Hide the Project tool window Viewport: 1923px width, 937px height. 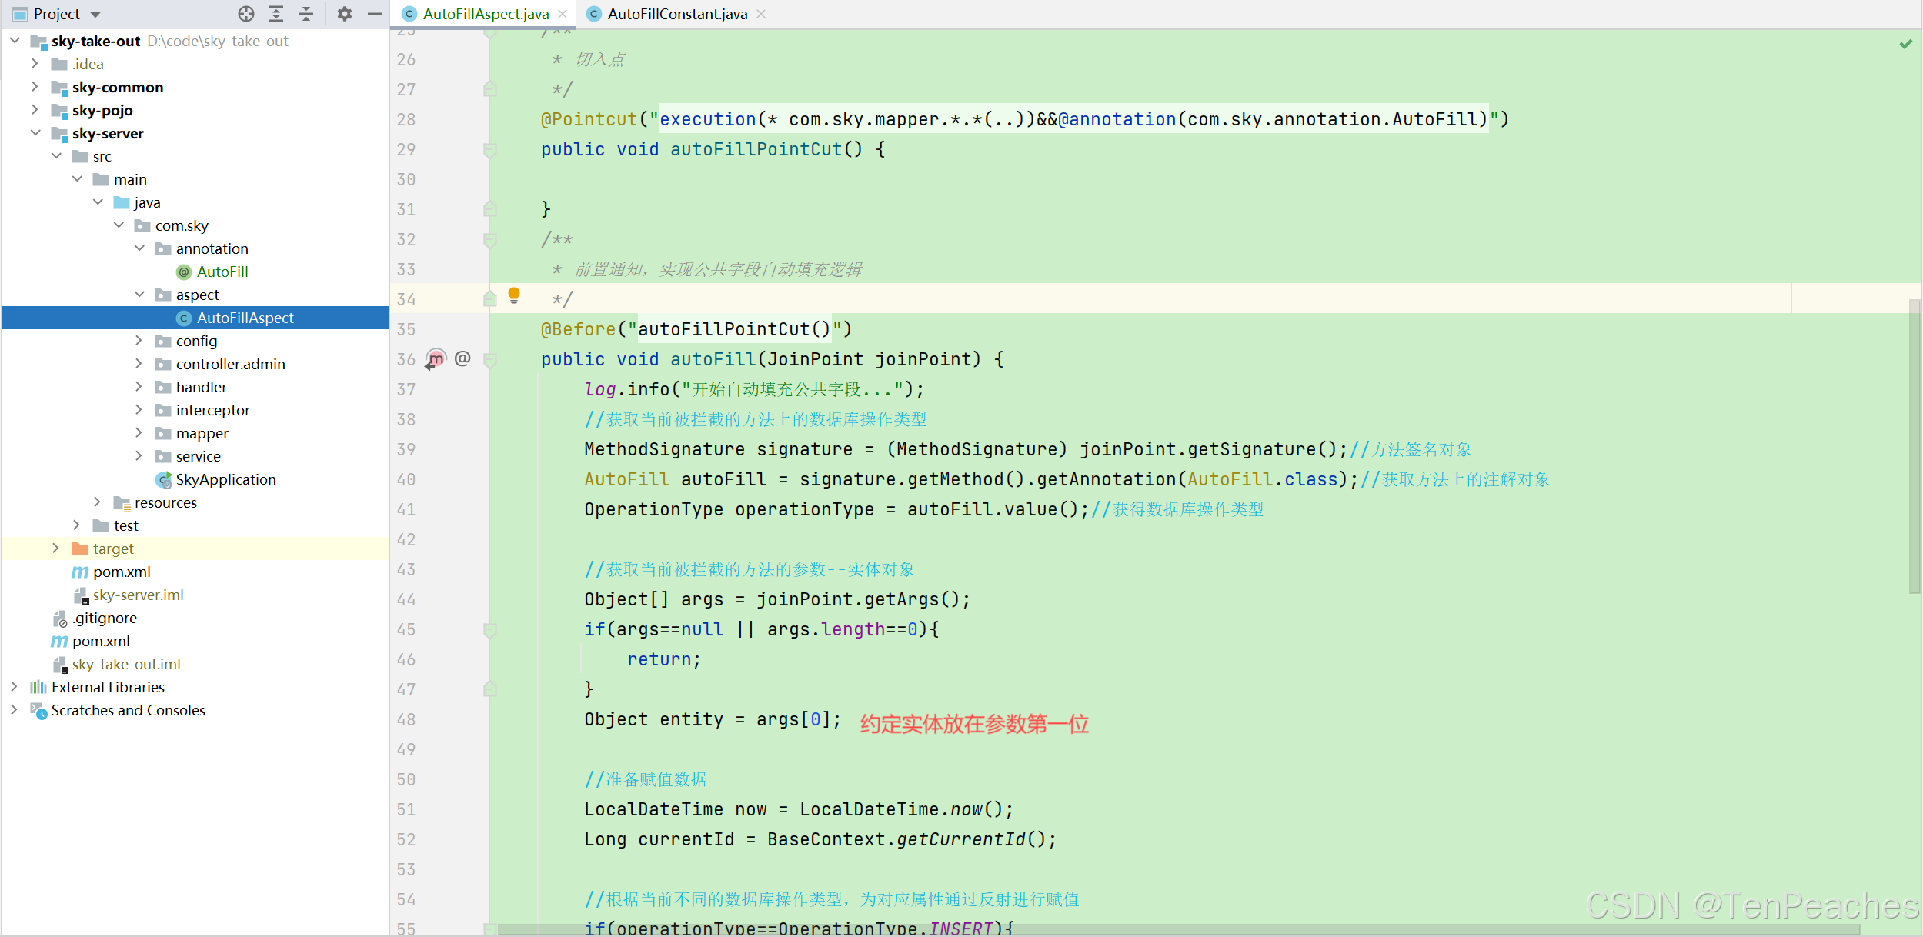click(x=375, y=14)
